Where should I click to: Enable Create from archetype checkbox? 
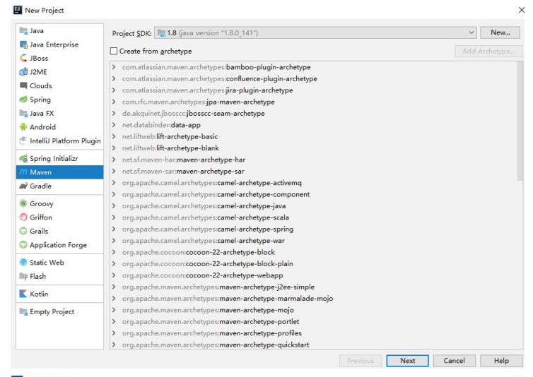114,51
